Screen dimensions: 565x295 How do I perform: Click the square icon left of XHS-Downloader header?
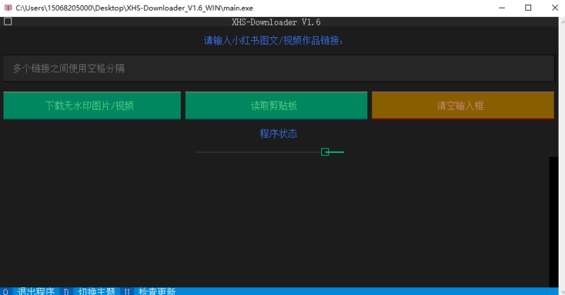coord(8,22)
